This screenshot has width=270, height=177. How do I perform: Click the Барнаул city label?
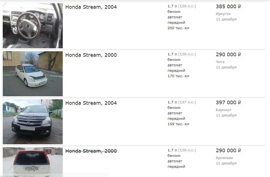click(x=224, y=110)
